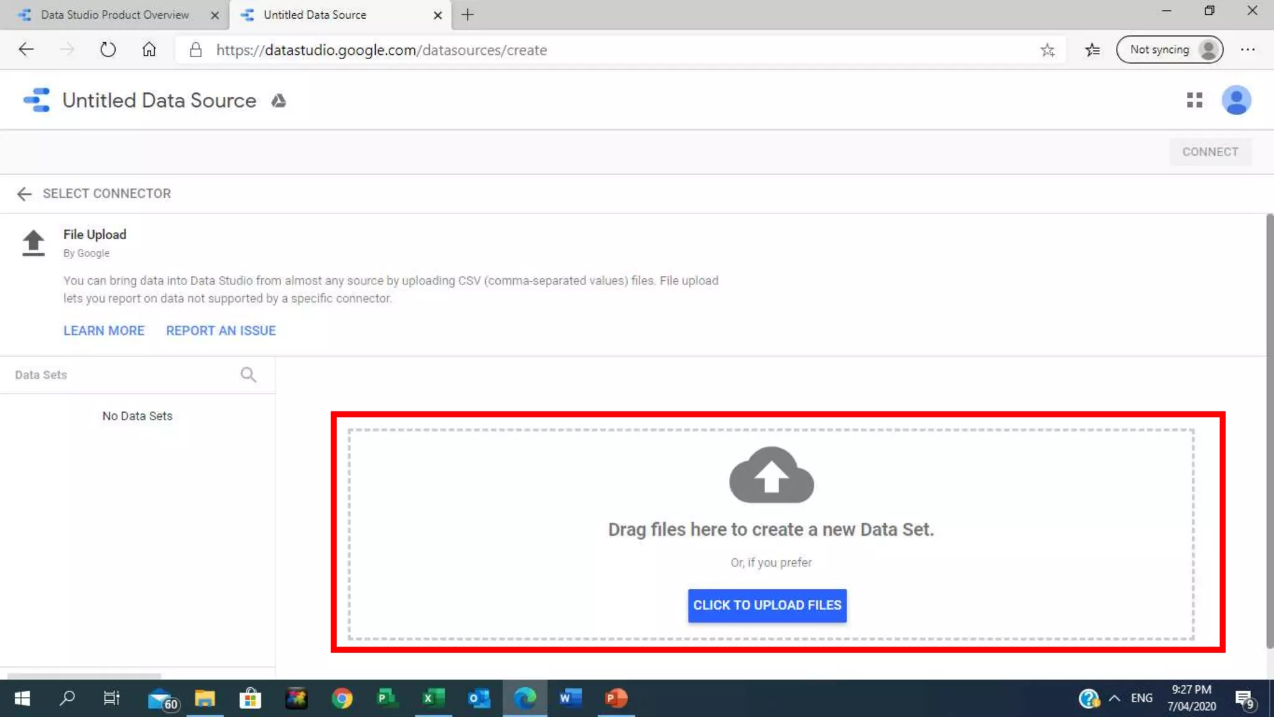Open browser Settings and more menu
Viewport: 1274px width, 717px height.
pos(1247,50)
